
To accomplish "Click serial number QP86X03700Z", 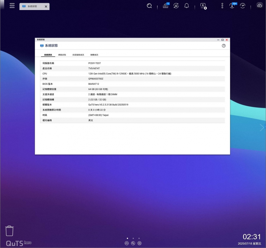I will click(x=96, y=79).
